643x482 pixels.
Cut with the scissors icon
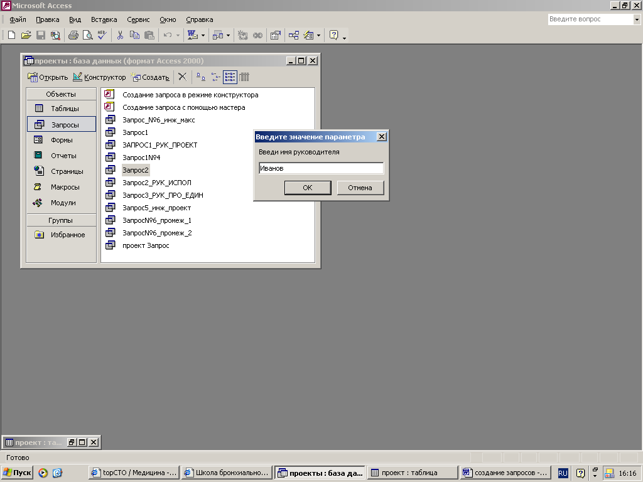(120, 35)
